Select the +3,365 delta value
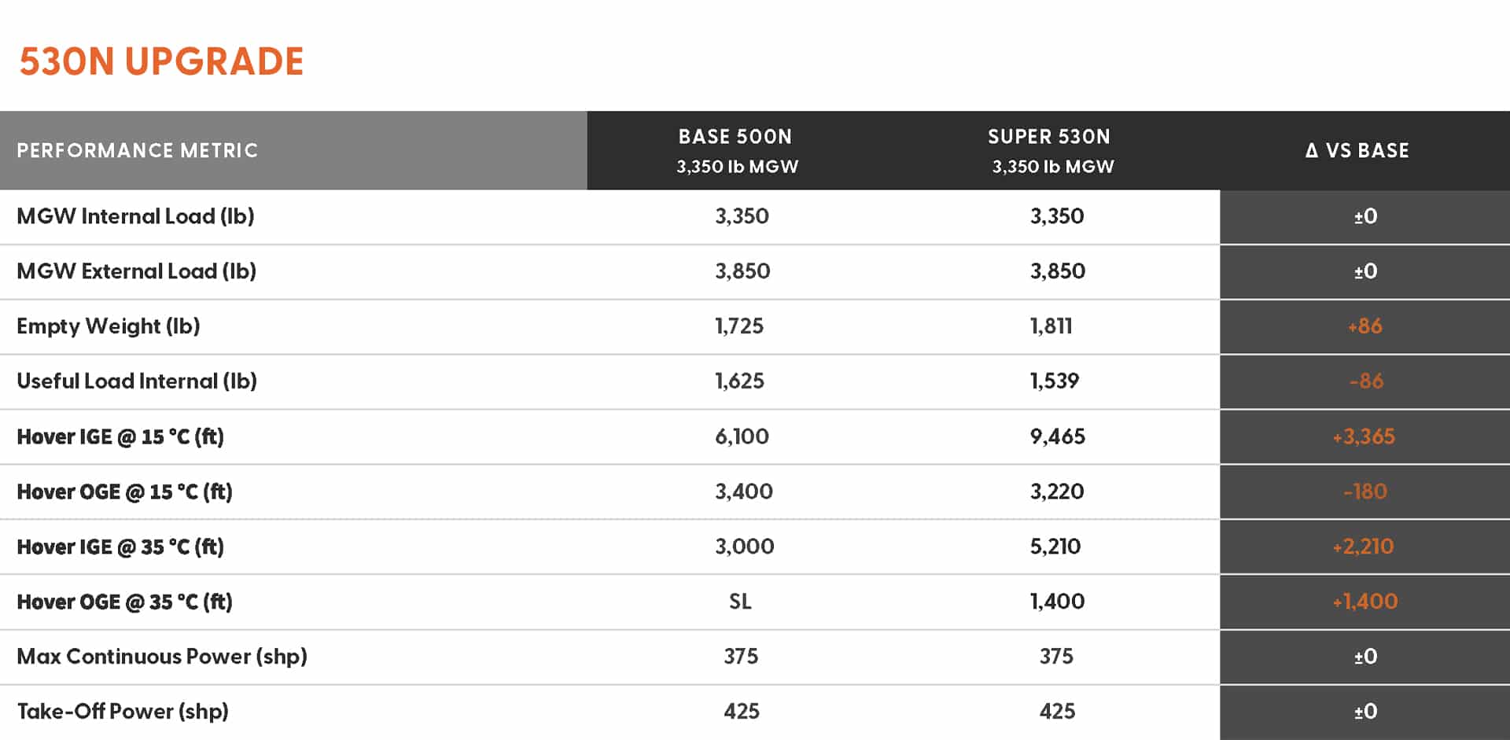 pos(1364,436)
